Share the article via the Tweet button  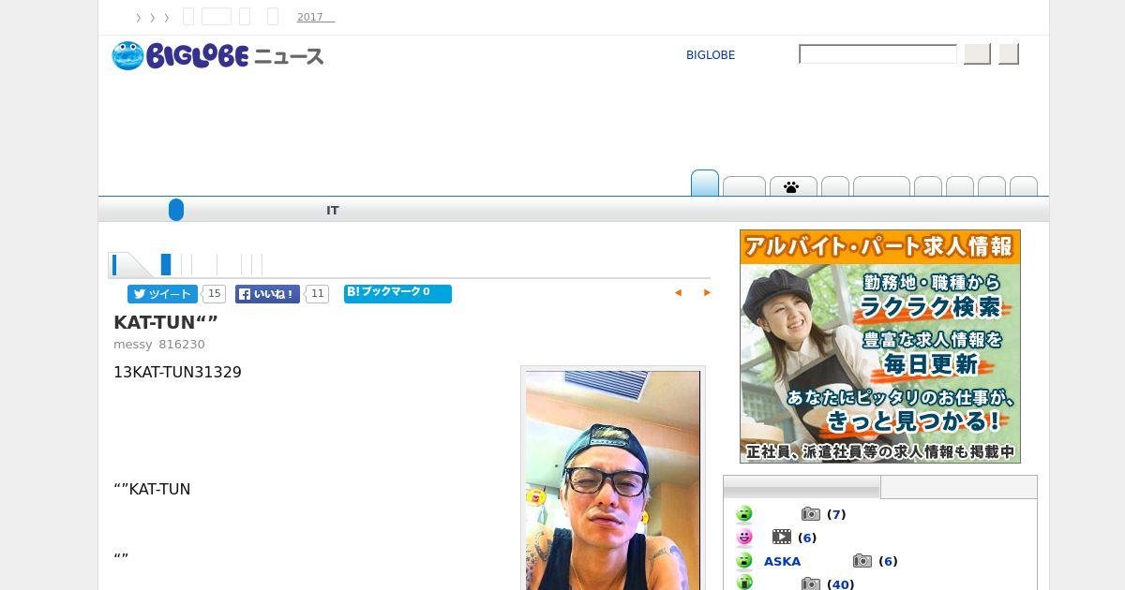(x=163, y=294)
